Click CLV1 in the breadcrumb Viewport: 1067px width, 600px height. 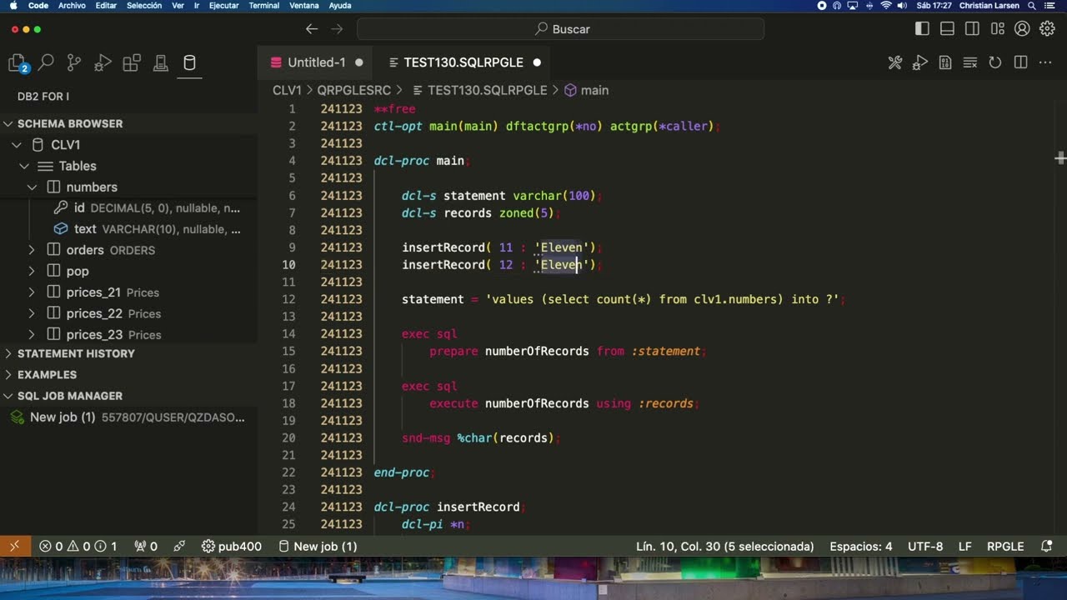(x=287, y=90)
